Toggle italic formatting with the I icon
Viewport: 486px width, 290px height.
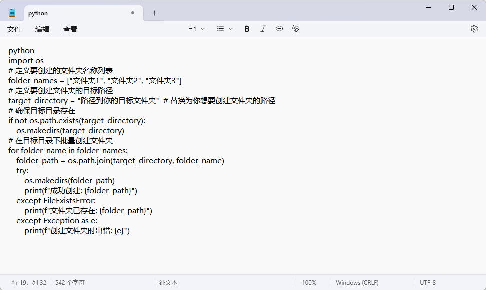[x=263, y=29]
